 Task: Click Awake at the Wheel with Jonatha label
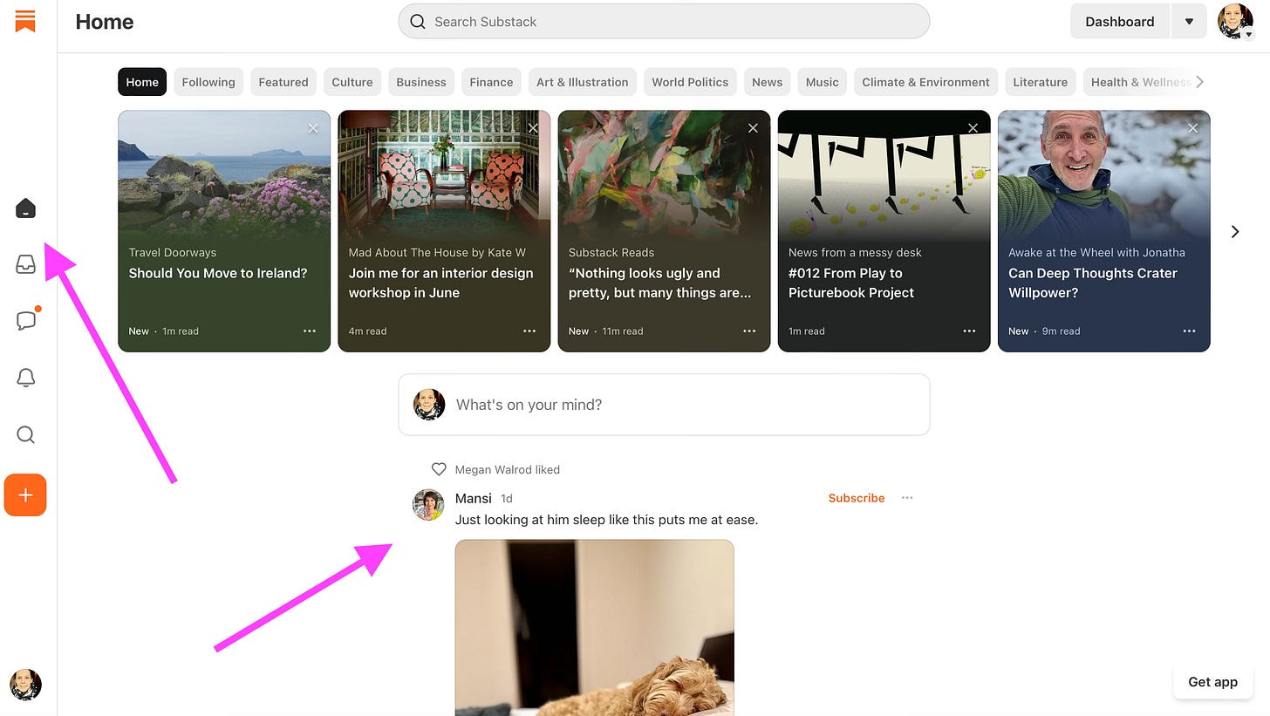pos(1096,252)
